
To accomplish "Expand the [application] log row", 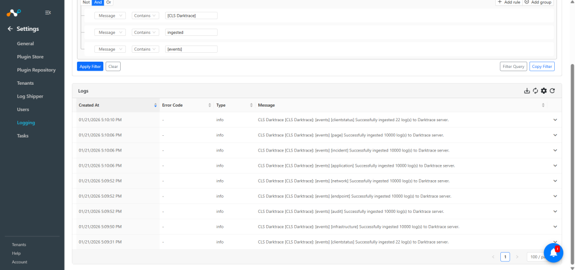I will [555, 166].
